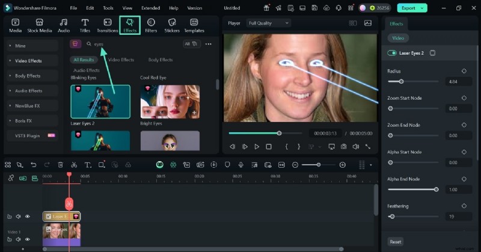
Task: Open the View menu
Action: point(127,8)
